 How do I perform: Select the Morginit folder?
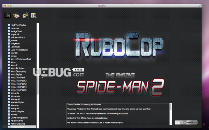[x=14, y=109]
